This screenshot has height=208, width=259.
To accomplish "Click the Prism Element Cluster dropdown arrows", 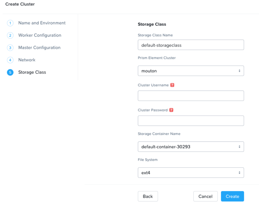I will (x=239, y=71).
